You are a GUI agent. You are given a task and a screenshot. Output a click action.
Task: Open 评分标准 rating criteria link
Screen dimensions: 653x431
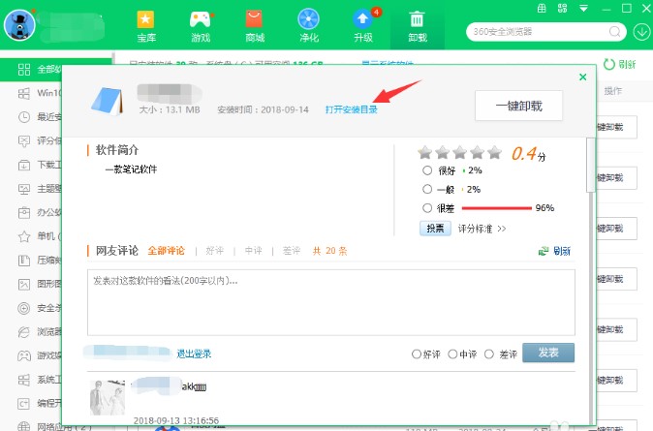(482, 229)
